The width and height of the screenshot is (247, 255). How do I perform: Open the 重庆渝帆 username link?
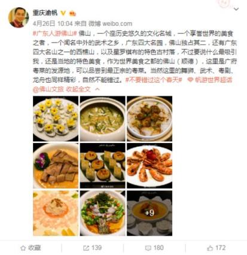(45, 13)
